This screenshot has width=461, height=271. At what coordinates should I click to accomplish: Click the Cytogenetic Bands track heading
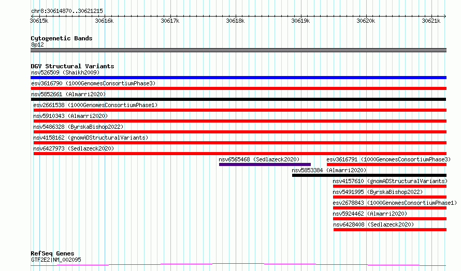tap(62, 38)
